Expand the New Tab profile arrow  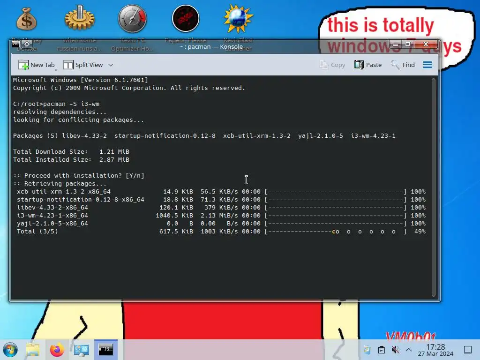coord(56,70)
